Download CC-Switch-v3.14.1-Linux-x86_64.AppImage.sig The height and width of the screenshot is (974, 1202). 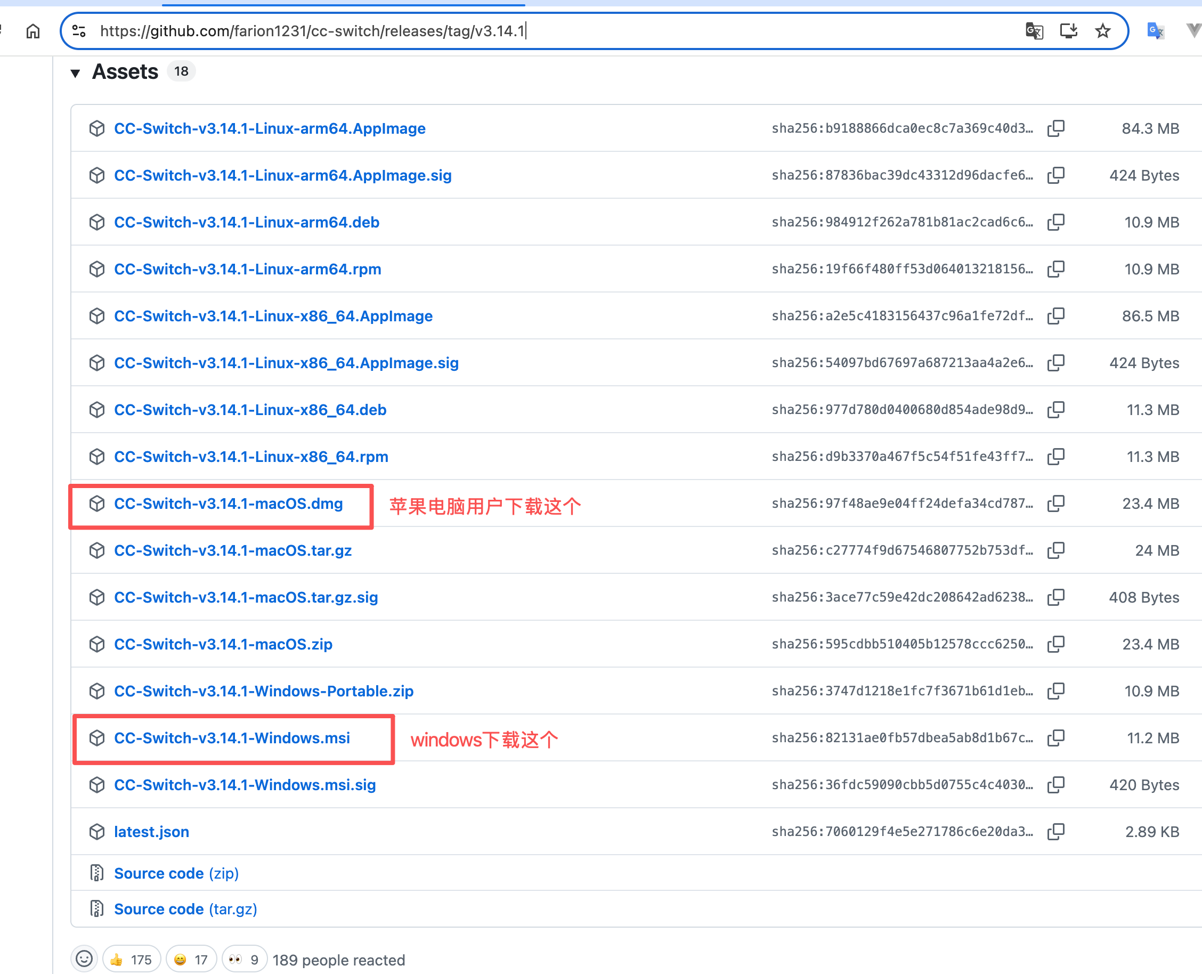[x=286, y=363]
